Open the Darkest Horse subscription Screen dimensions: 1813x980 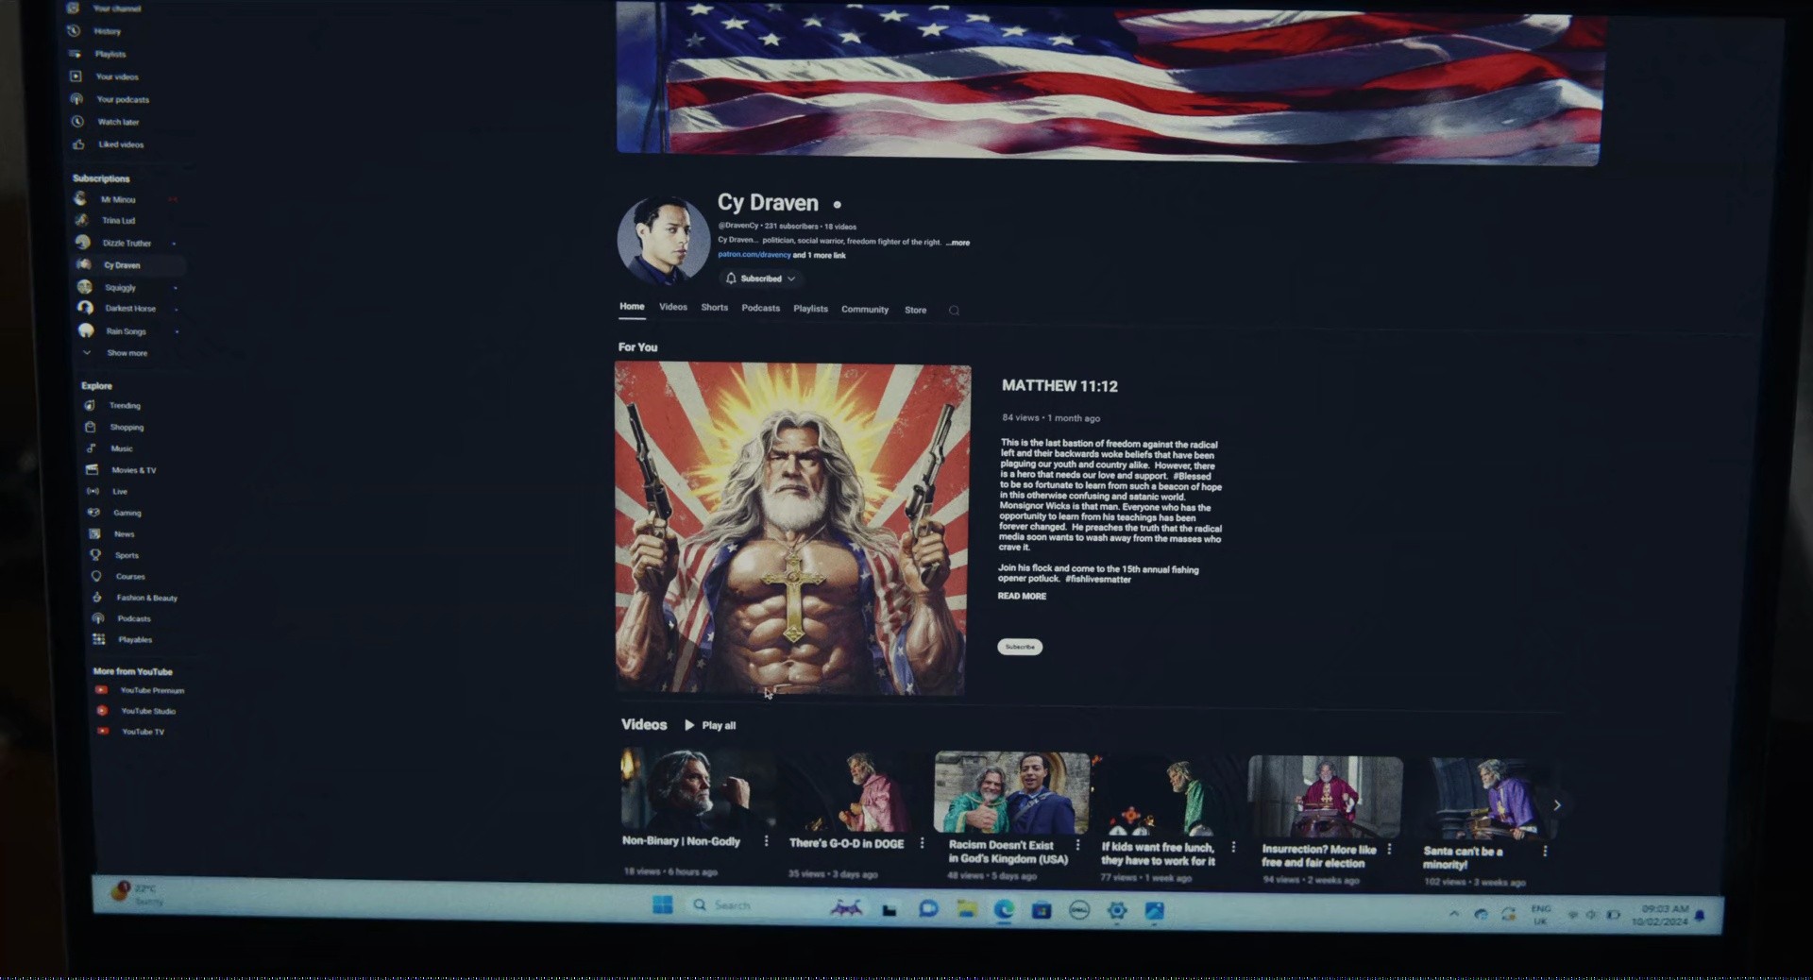pos(130,309)
